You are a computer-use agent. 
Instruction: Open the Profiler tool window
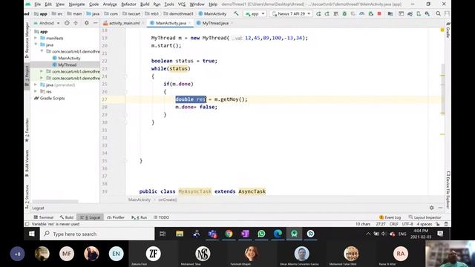coord(116,217)
